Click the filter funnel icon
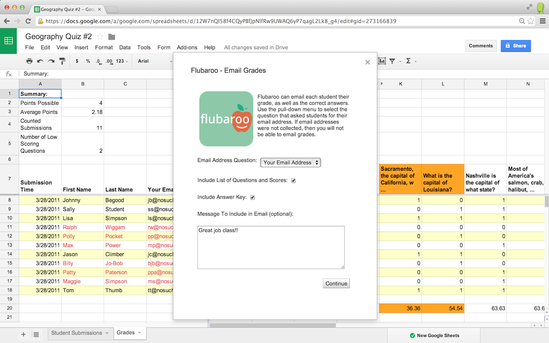 (x=392, y=61)
